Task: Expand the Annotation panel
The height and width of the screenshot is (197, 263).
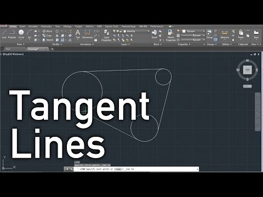Action: [87, 44]
